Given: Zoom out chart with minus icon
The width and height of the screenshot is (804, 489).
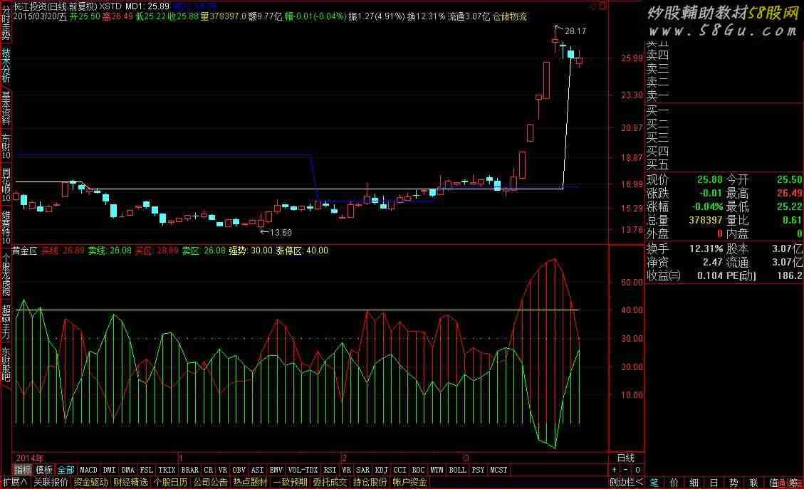Looking at the screenshot, I should pos(625,470).
